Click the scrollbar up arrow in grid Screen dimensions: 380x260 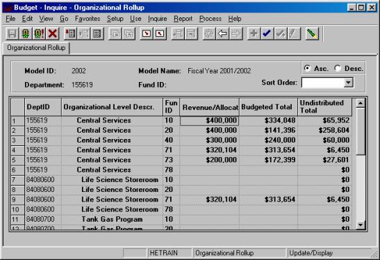361,103
